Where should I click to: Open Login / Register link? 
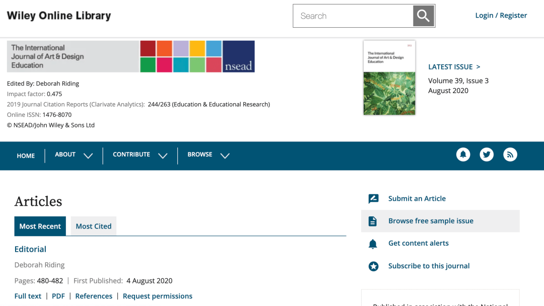(501, 15)
